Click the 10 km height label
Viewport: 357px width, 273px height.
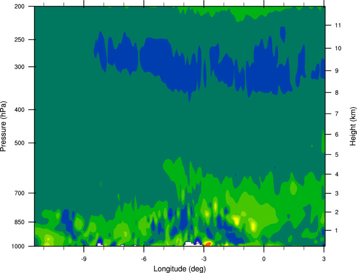pyautogui.click(x=338, y=48)
